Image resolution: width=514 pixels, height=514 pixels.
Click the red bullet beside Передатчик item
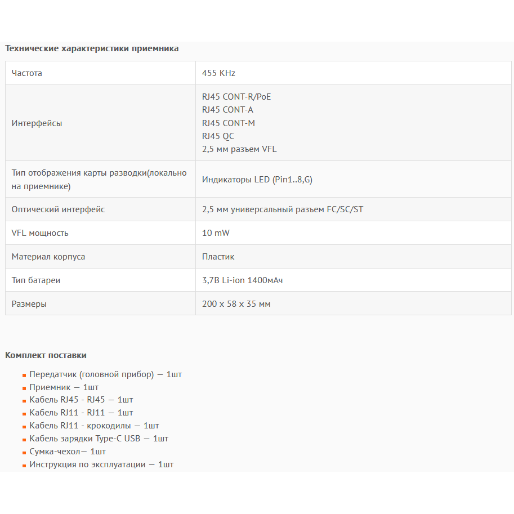tap(23, 374)
